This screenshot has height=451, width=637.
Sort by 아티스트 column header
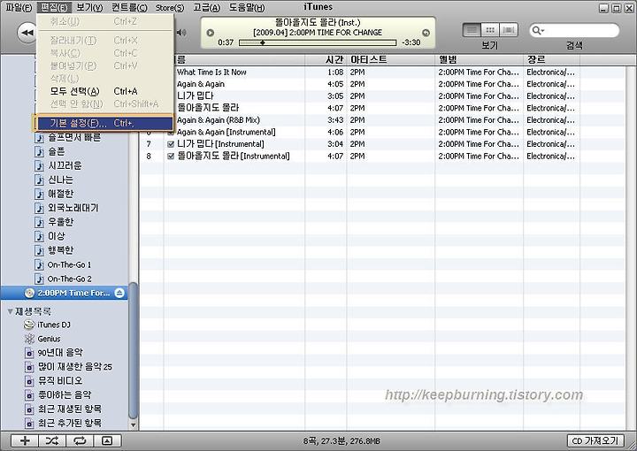pos(390,59)
